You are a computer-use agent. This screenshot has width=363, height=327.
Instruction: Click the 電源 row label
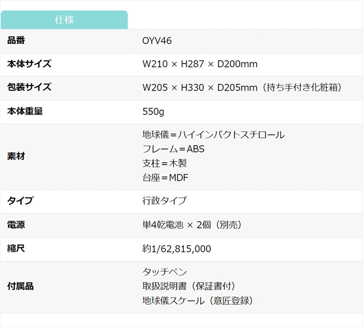click(16, 225)
